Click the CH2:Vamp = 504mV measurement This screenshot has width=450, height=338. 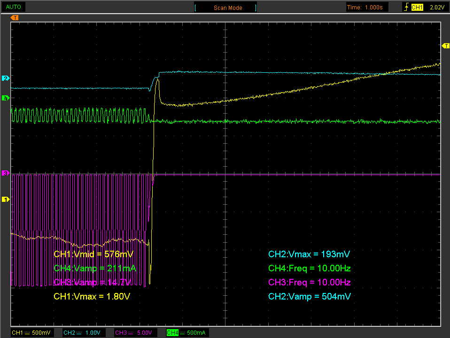(310, 296)
